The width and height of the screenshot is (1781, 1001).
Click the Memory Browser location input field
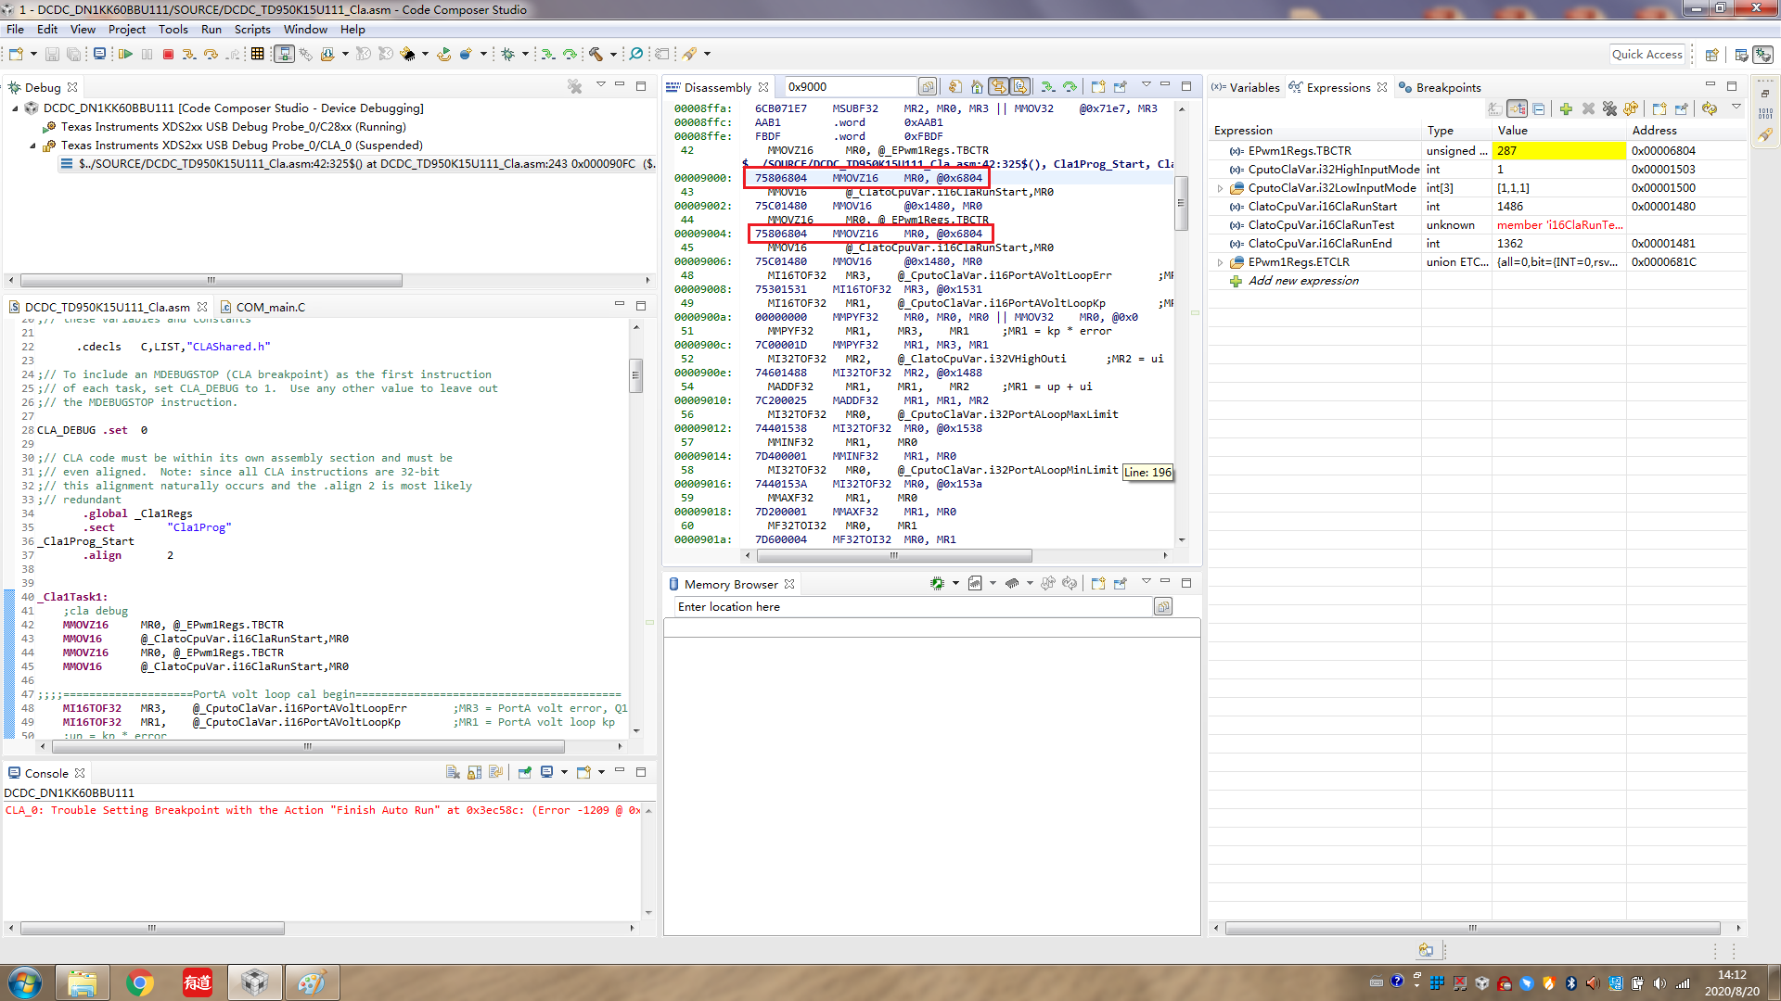pos(909,606)
